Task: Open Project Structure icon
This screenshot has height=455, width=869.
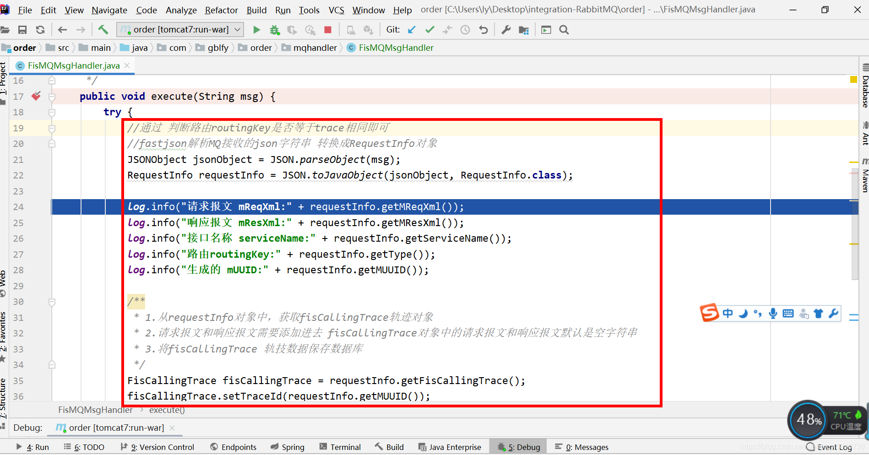Action: [x=524, y=30]
